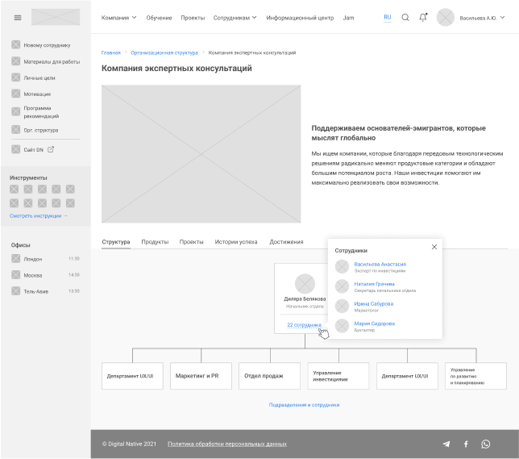Click the Личные цели sidebar icon

15,77
